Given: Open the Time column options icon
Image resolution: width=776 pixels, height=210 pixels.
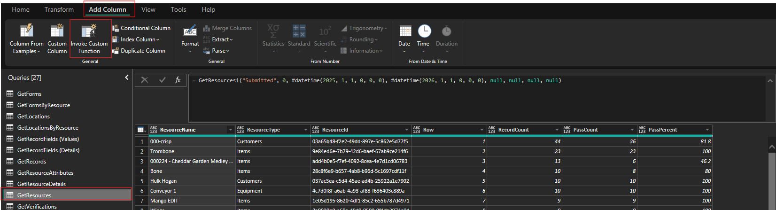Looking at the screenshot, I should tap(424, 31).
